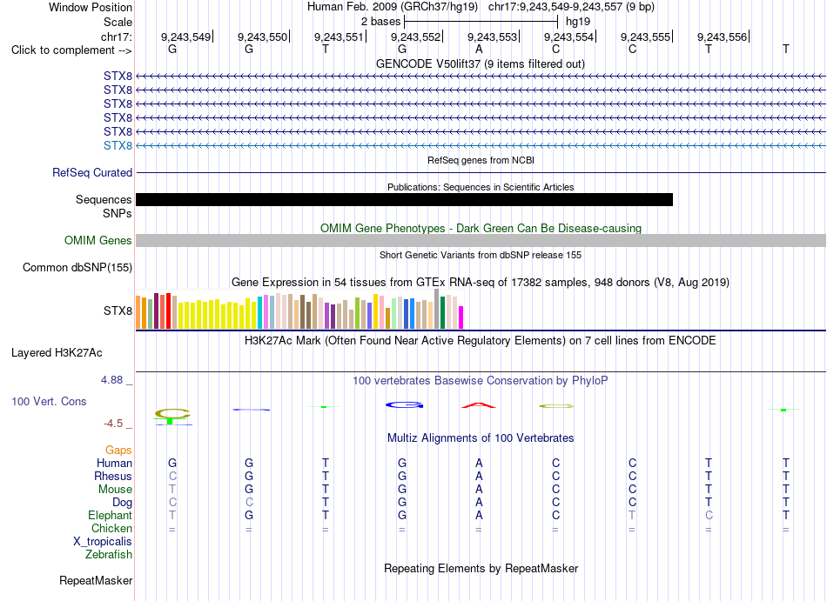Viewport: 827px width, 601px height.
Task: Click the orange 'Gaps' alignment label
Action: coord(118,450)
